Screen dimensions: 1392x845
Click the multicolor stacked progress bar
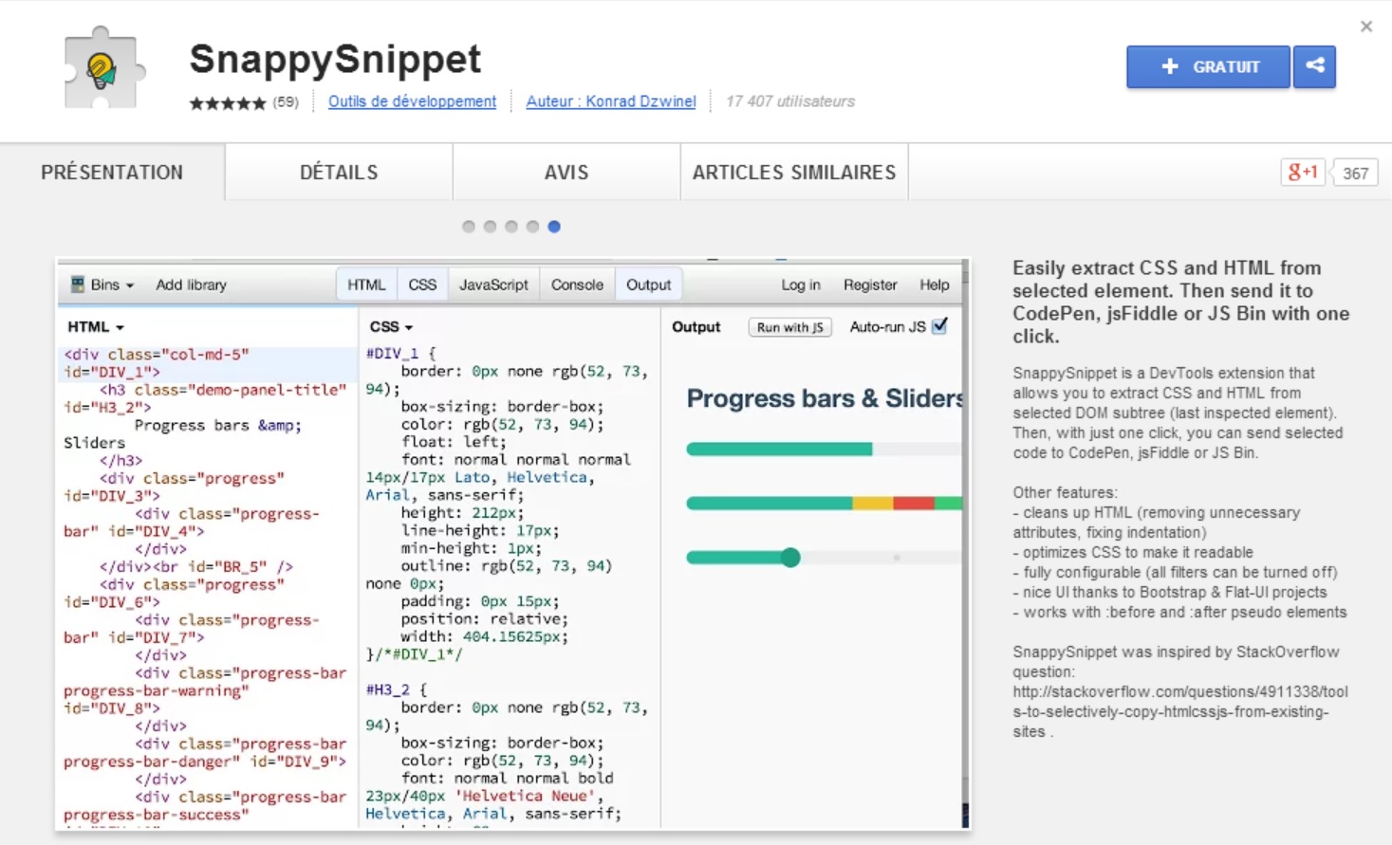tap(825, 504)
